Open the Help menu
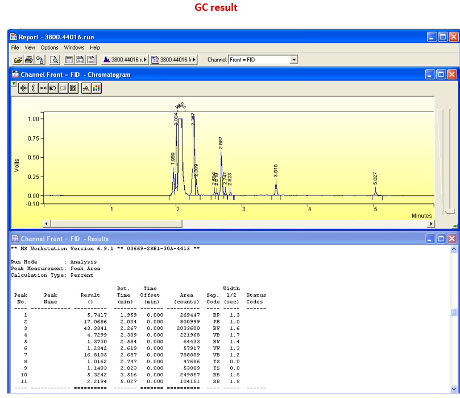This screenshot has width=460, height=398. (95, 48)
